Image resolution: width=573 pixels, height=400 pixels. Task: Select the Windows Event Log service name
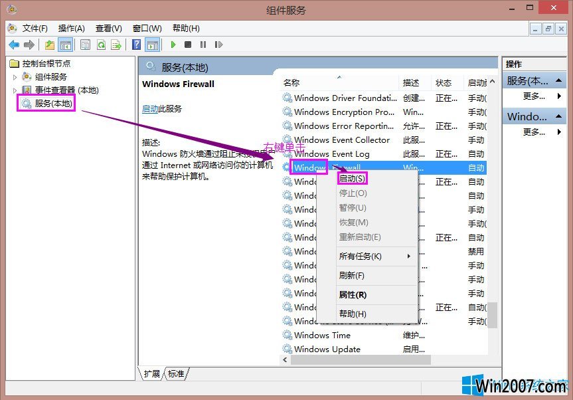[x=331, y=154]
